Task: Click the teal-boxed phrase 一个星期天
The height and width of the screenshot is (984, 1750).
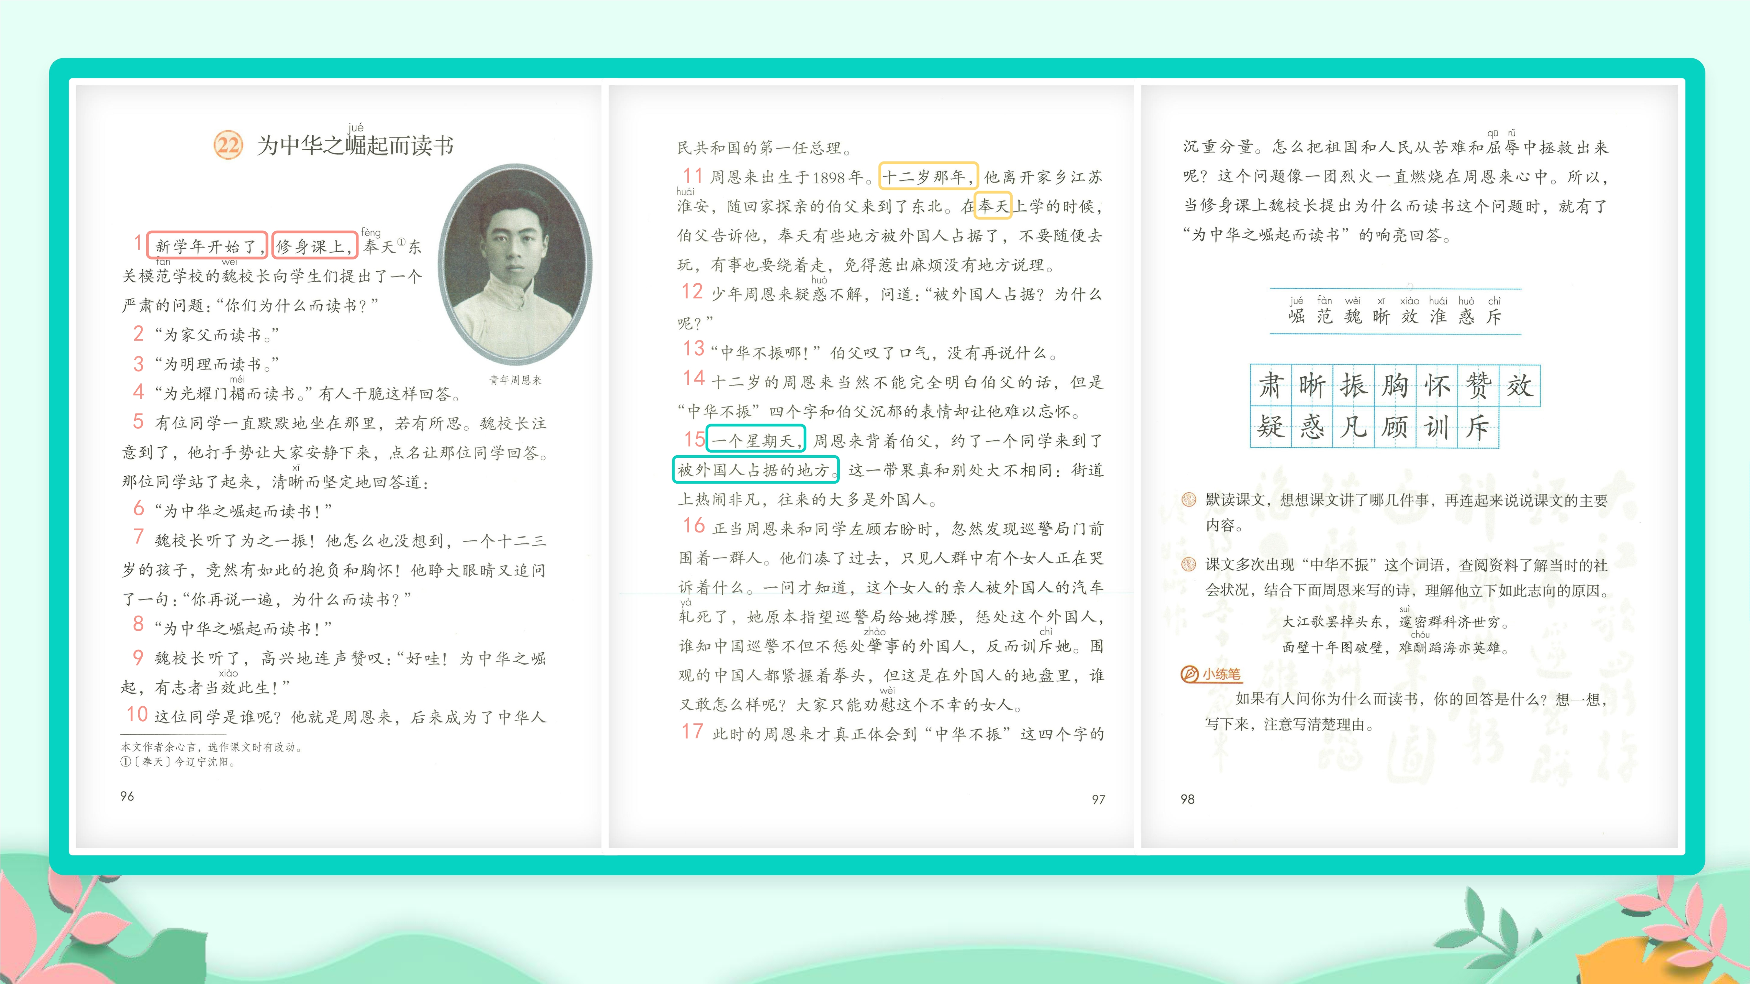Action: point(756,440)
